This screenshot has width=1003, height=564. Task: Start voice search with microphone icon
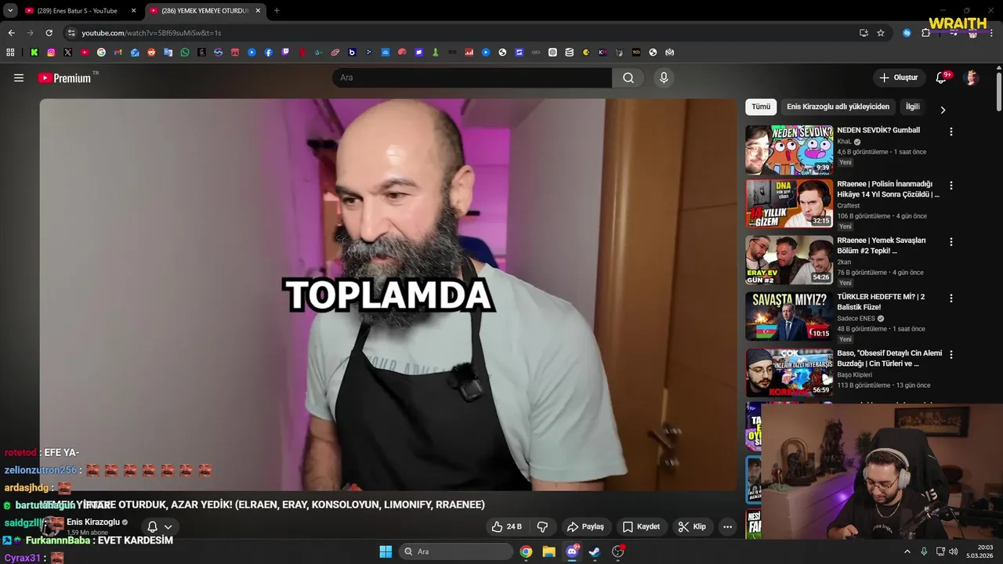pos(664,78)
